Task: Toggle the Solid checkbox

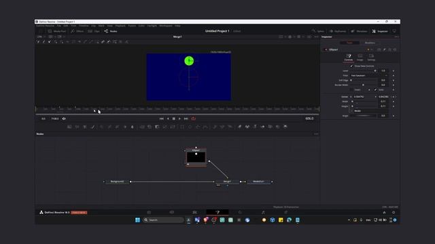Action: [375, 90]
